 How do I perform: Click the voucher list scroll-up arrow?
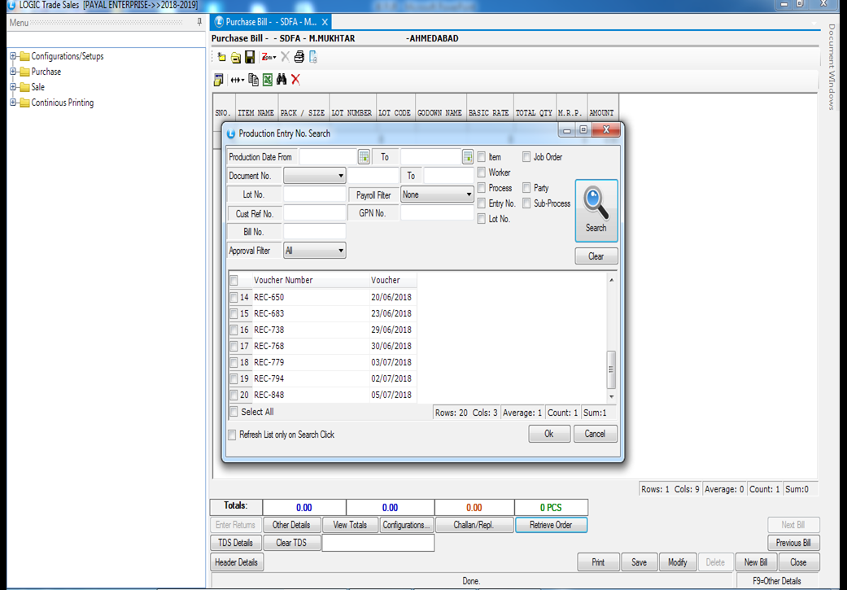coord(612,280)
